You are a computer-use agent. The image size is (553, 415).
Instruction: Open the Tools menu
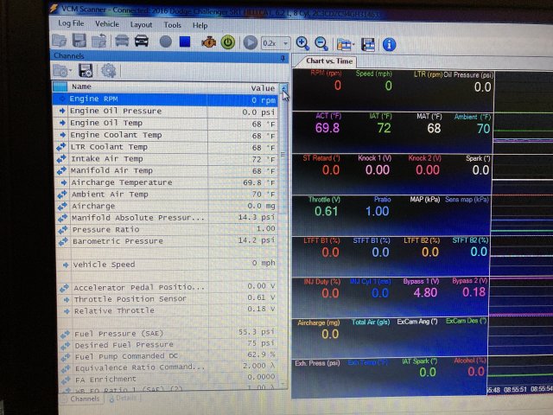(175, 25)
